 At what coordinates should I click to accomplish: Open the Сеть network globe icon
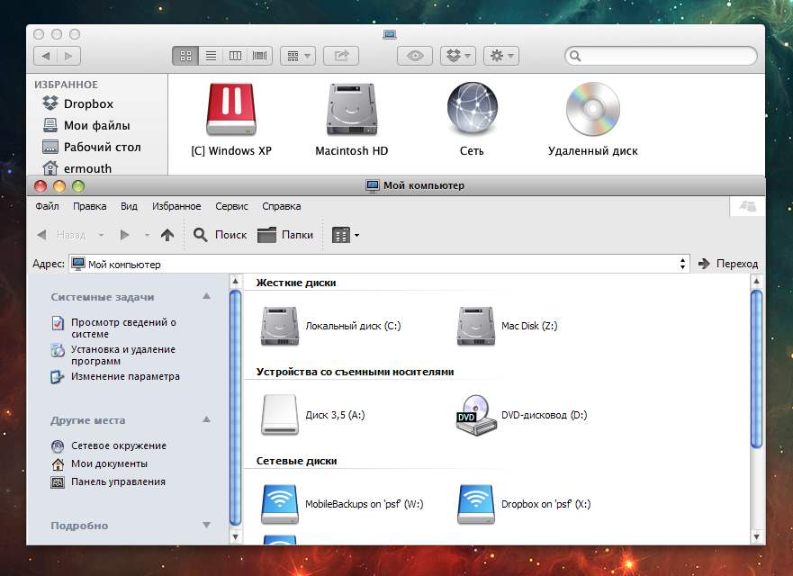coord(472,109)
